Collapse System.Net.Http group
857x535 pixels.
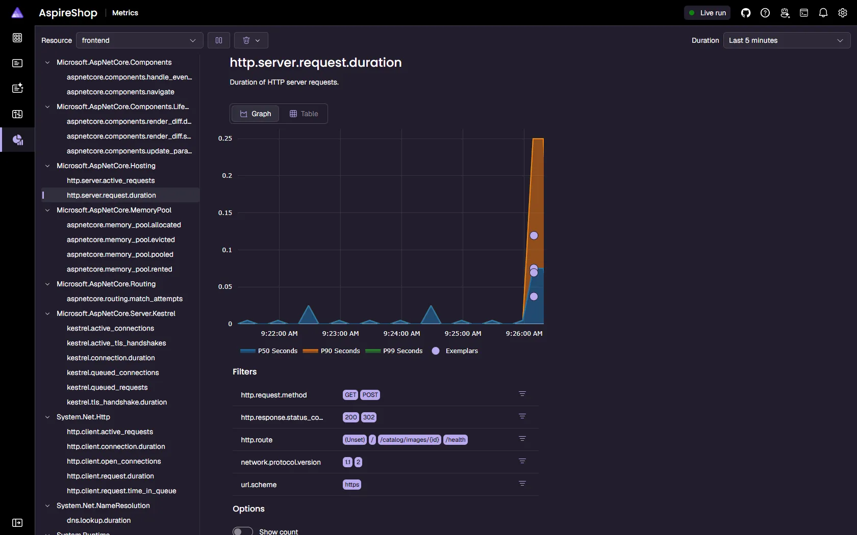[47, 417]
